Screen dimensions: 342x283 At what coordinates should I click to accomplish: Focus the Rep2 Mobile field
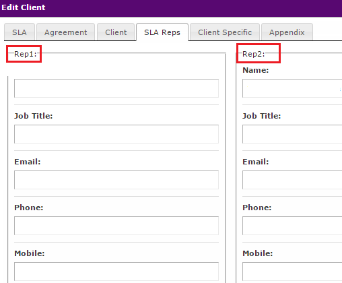(292, 272)
